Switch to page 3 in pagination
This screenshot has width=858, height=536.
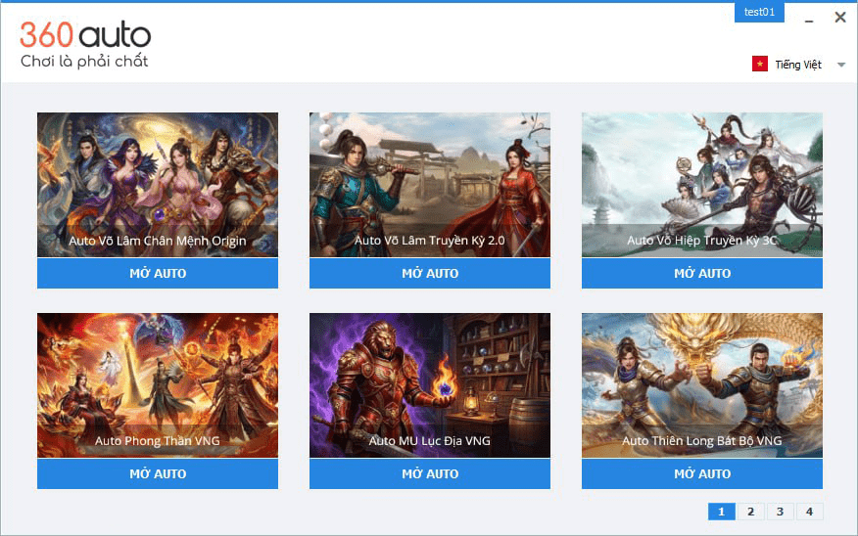(781, 512)
